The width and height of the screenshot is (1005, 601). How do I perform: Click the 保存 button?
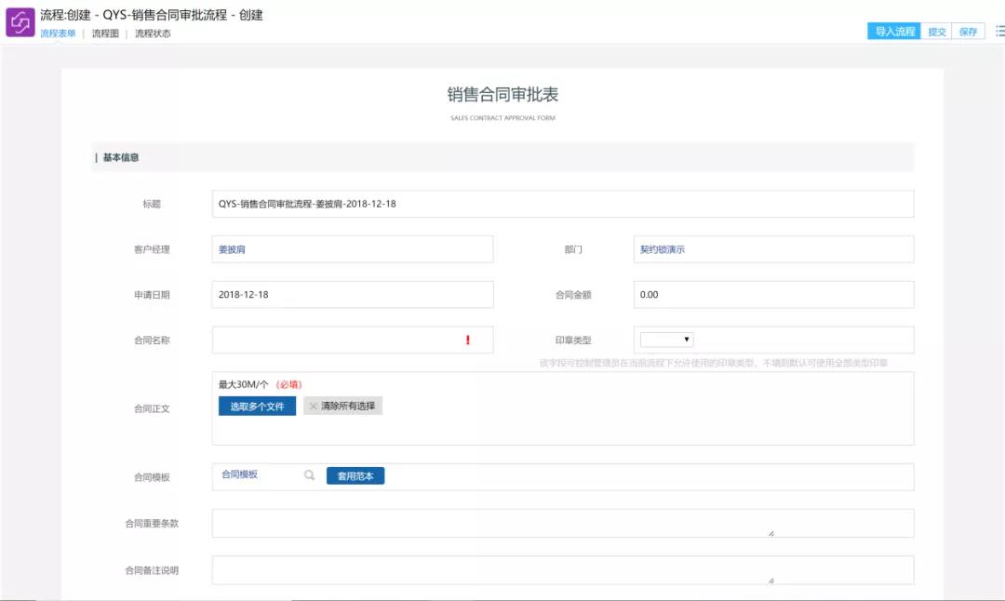tap(968, 32)
